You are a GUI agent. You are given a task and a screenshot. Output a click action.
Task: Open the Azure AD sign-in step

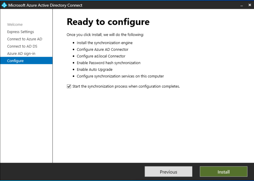pyautogui.click(x=21, y=54)
